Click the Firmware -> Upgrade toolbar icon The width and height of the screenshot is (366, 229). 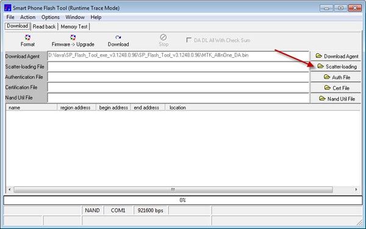pos(73,41)
